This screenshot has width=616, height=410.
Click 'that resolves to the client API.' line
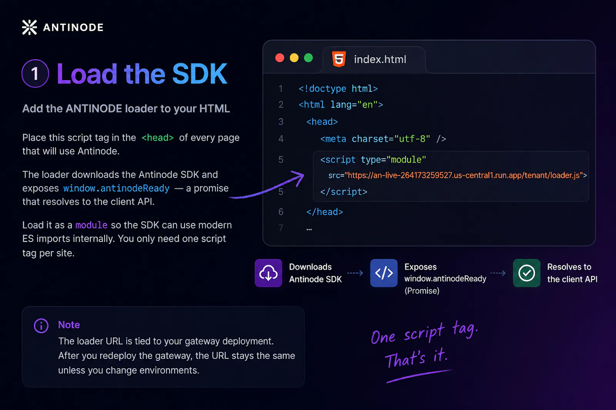88,202
